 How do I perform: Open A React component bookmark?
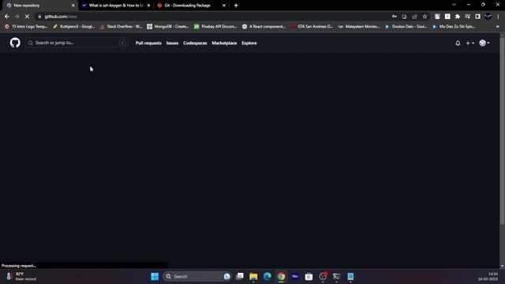tap(264, 27)
